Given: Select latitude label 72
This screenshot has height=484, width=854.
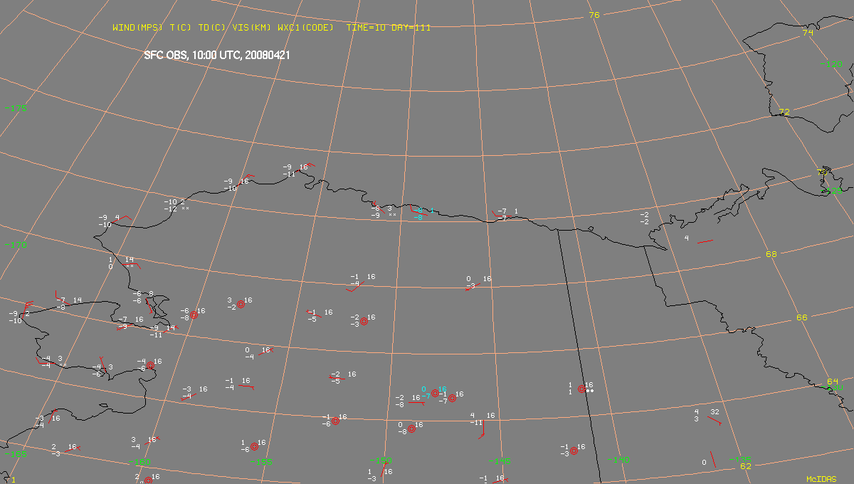Looking at the screenshot, I should [785, 112].
